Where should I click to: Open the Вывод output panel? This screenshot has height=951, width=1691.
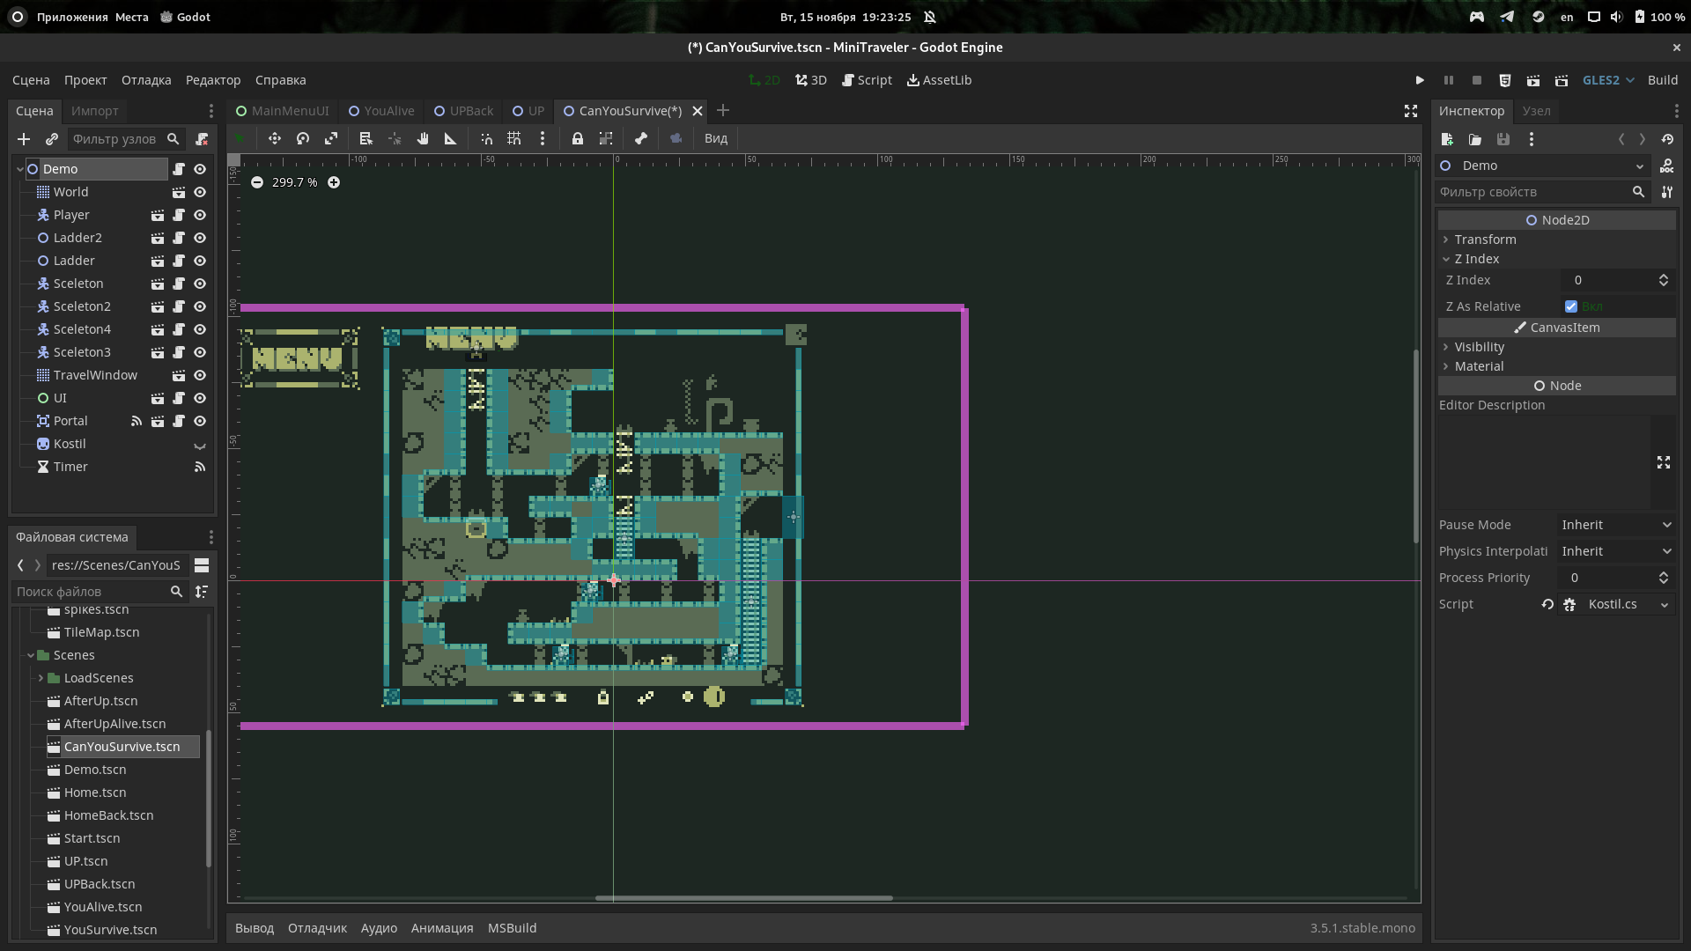click(255, 928)
